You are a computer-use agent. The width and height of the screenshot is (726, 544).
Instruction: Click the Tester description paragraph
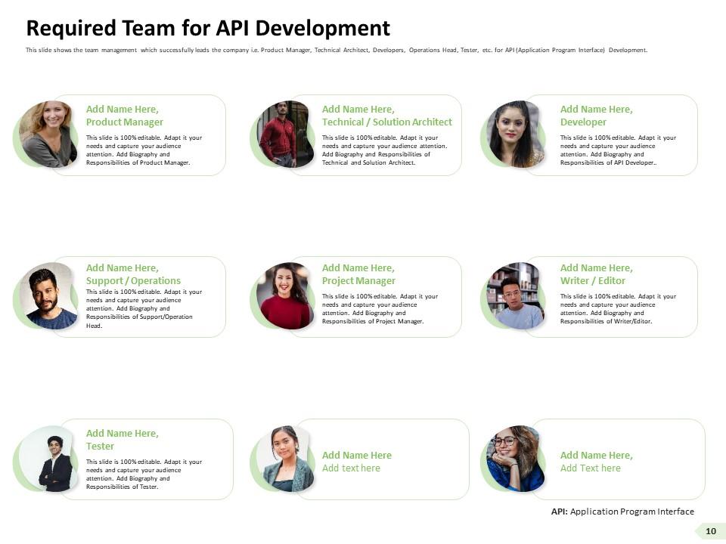[x=144, y=474]
